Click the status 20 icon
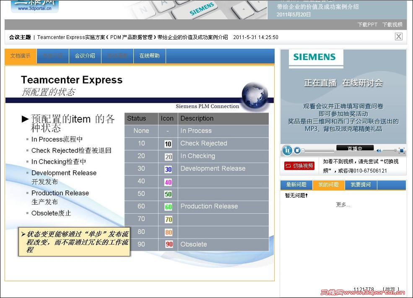413x298 pixels. (x=168, y=157)
